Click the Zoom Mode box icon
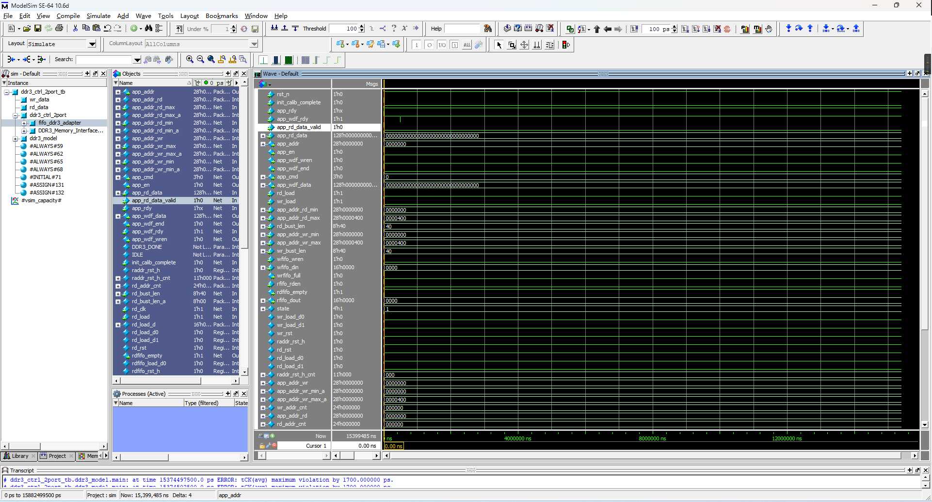Screen dimensions: 932x502 point(512,45)
